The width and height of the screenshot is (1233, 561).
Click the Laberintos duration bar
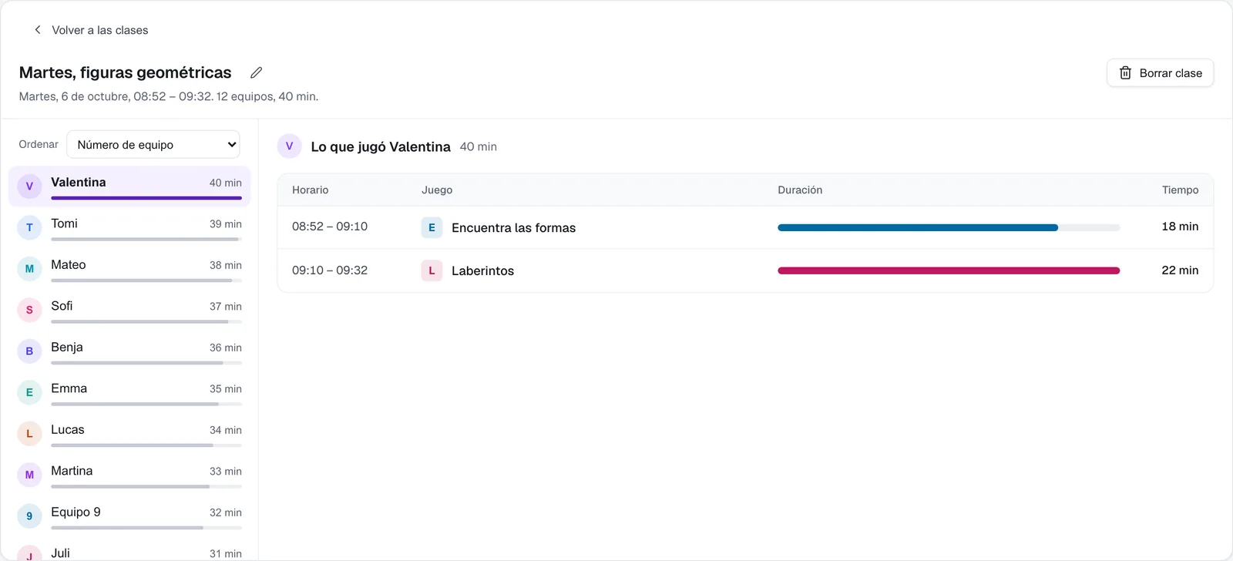click(949, 270)
